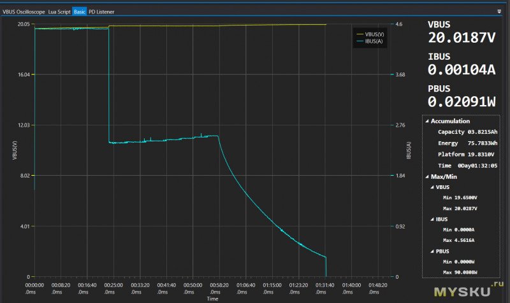Switch to the VBUS Oscilloscope tab

[x=24, y=11]
